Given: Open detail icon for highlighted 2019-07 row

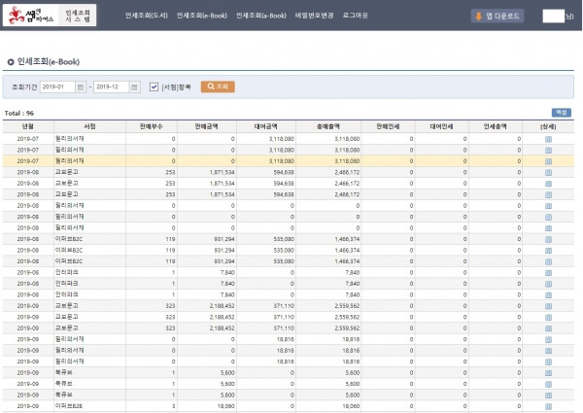Looking at the screenshot, I should click(548, 161).
